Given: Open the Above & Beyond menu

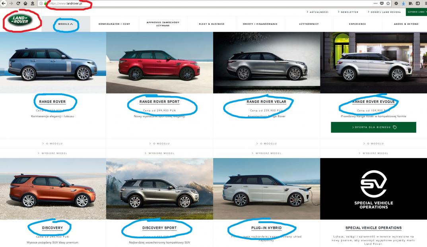Looking at the screenshot, I should pos(406,24).
